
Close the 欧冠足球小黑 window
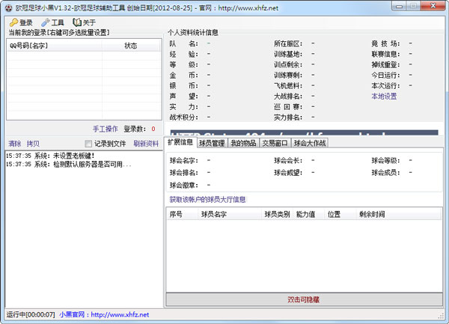433,6
